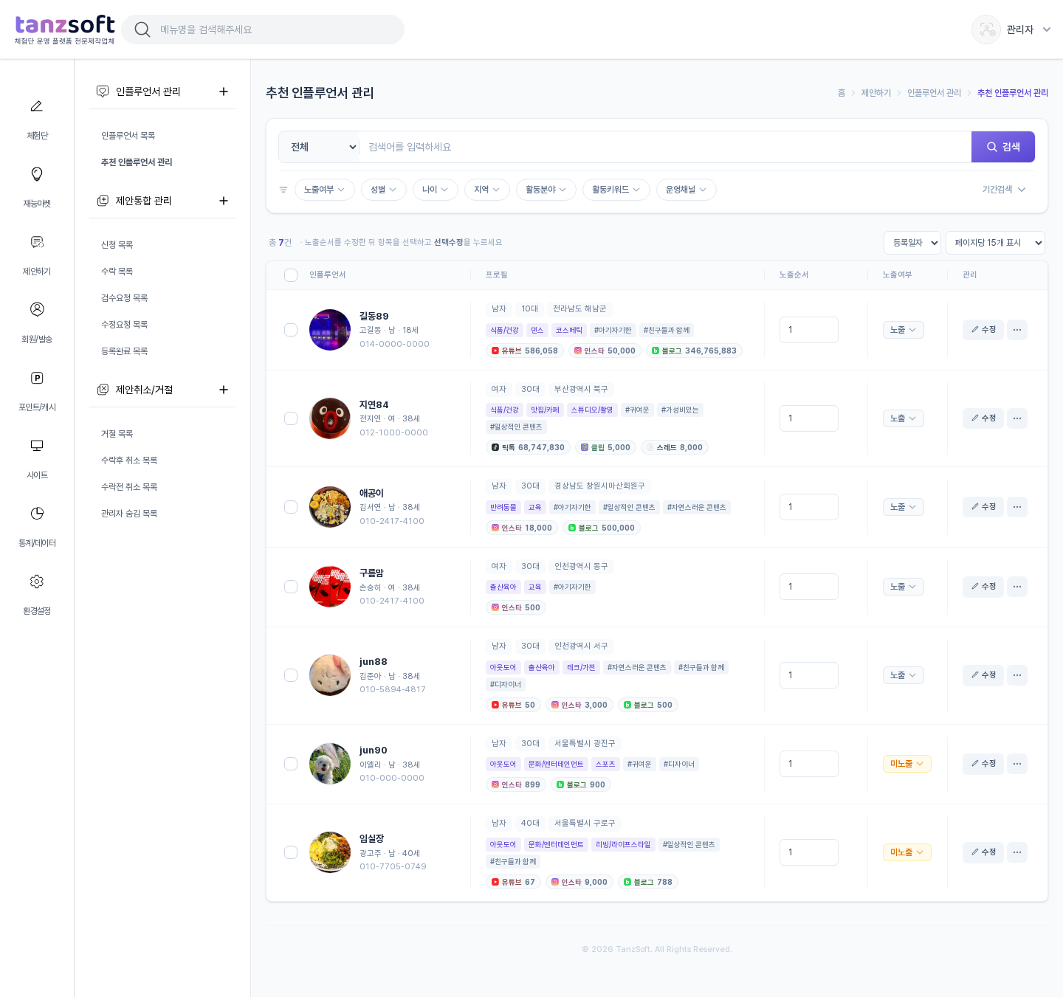Open more options for 길동89 row

(x=1017, y=330)
